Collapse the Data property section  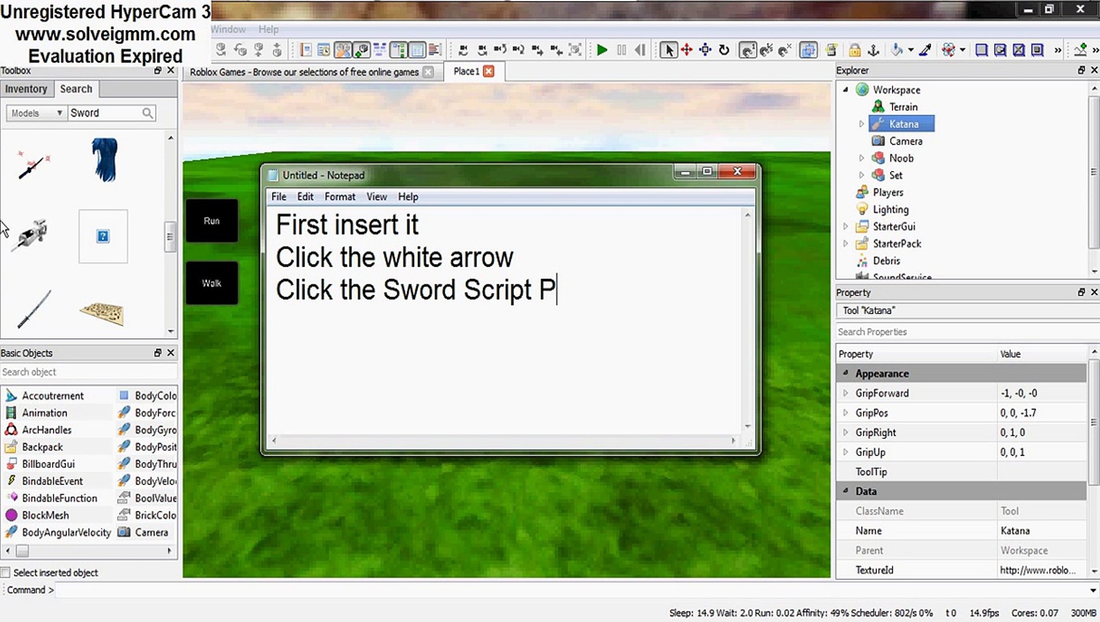coord(846,491)
